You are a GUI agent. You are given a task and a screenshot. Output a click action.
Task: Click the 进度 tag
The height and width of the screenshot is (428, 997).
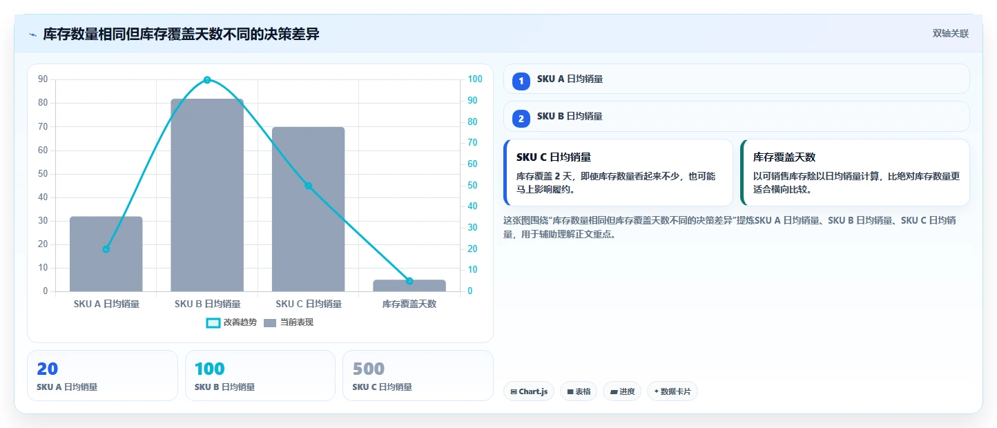click(x=622, y=391)
